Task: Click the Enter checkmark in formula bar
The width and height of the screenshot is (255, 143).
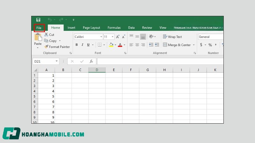Action: coord(82,61)
